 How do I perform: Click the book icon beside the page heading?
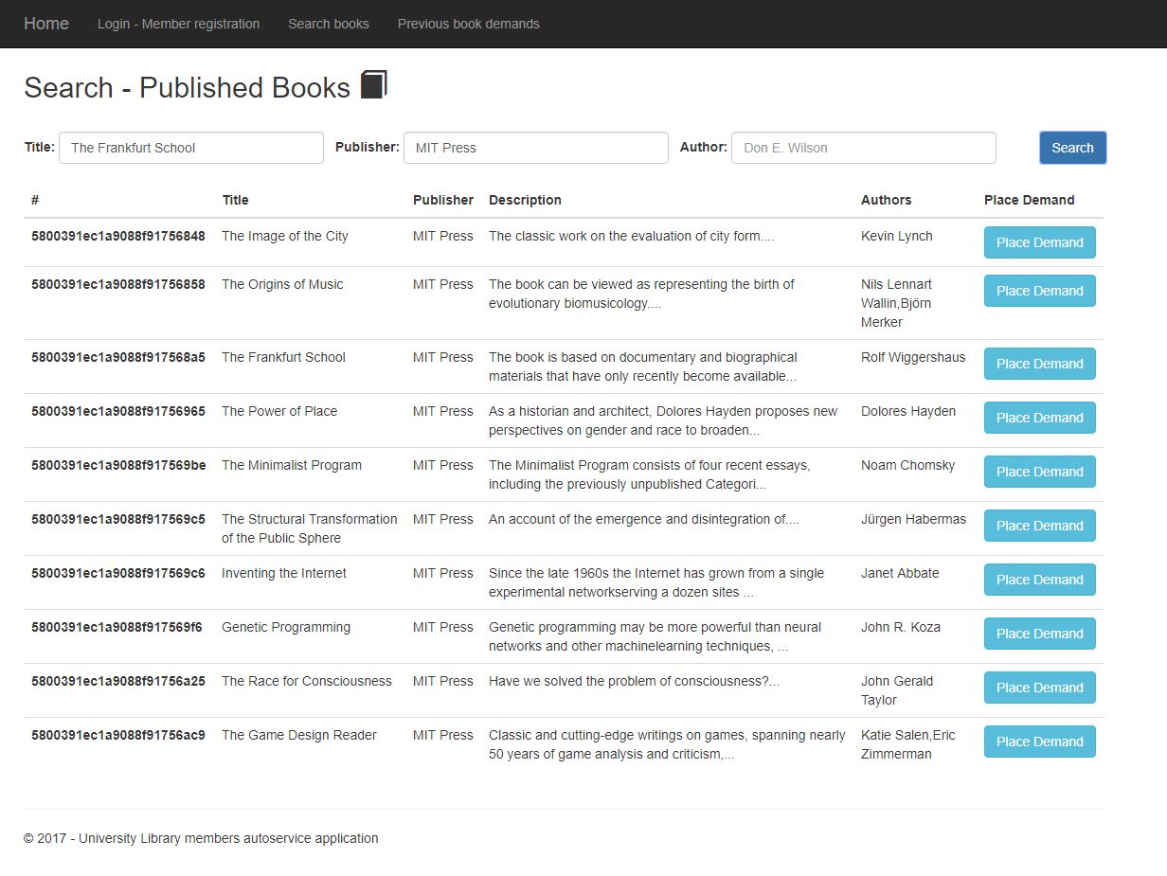point(374,84)
